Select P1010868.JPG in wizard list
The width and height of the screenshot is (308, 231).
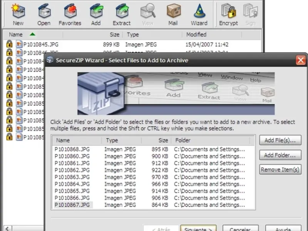pos(72,149)
